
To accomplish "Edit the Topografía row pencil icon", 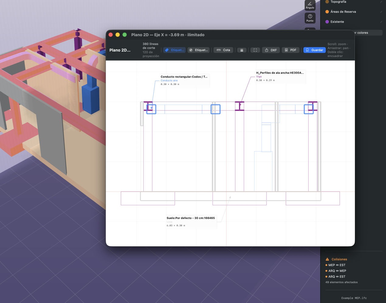I will (x=381, y=2).
